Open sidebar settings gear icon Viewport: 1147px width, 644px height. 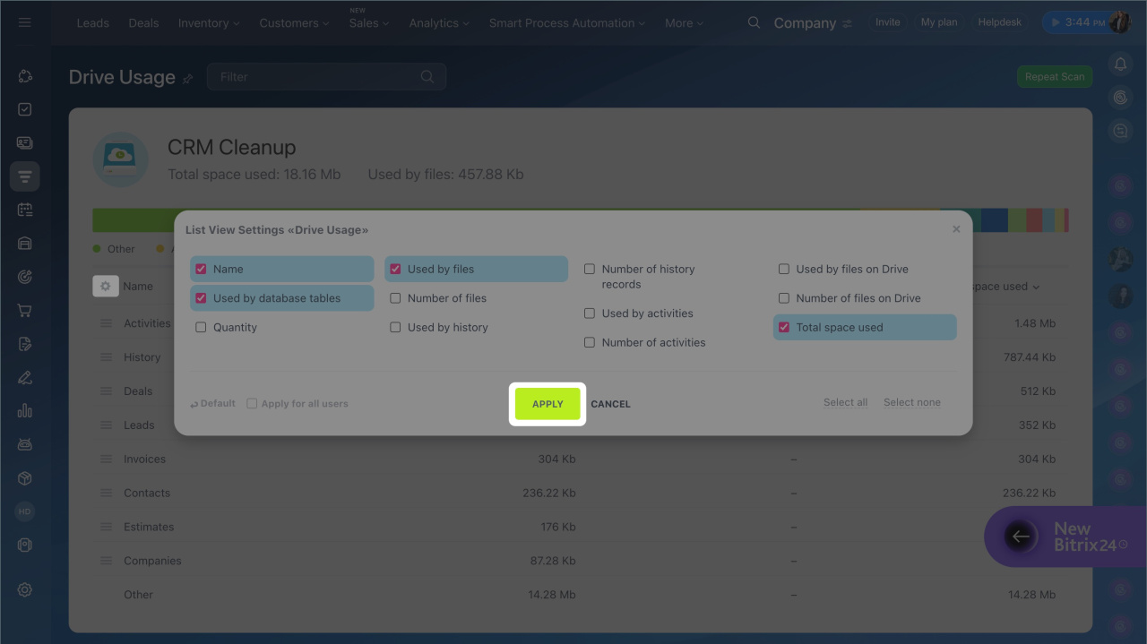(25, 589)
